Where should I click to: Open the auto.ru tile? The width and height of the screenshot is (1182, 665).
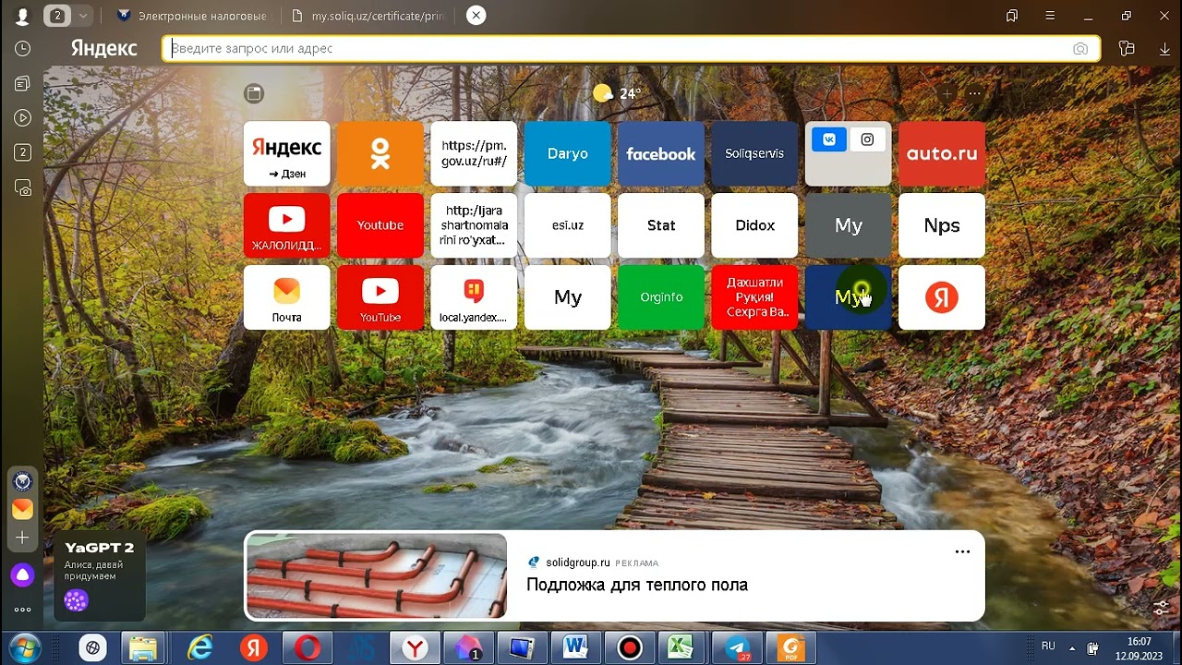click(942, 153)
